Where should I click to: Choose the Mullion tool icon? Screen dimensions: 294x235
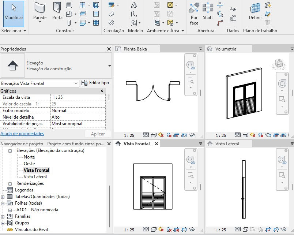tap(96, 23)
